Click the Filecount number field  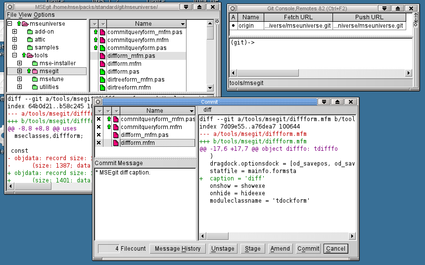pyautogui.click(x=109, y=249)
